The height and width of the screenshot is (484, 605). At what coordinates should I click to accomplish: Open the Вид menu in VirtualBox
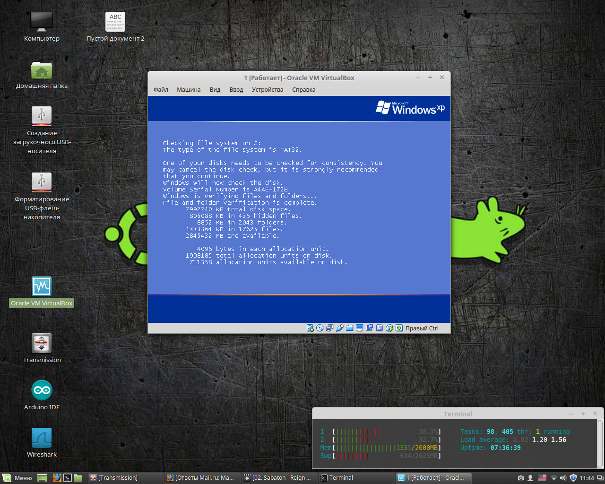(215, 90)
